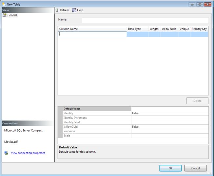The width and height of the screenshot is (214, 176).
Task: Click Microsoft SQL Server Compact text
Action: (x=23, y=131)
